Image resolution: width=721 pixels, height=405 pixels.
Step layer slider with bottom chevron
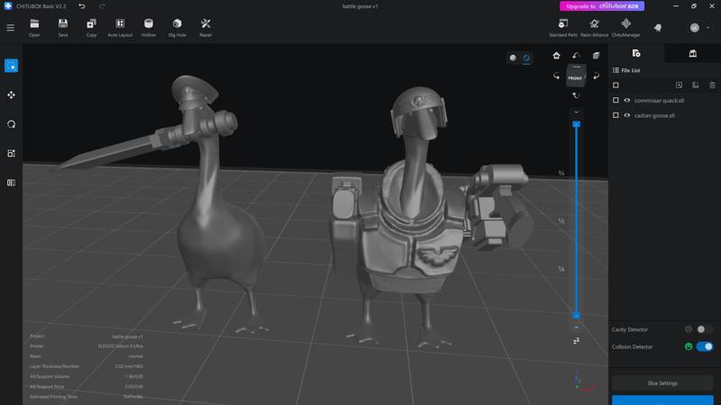[576, 328]
